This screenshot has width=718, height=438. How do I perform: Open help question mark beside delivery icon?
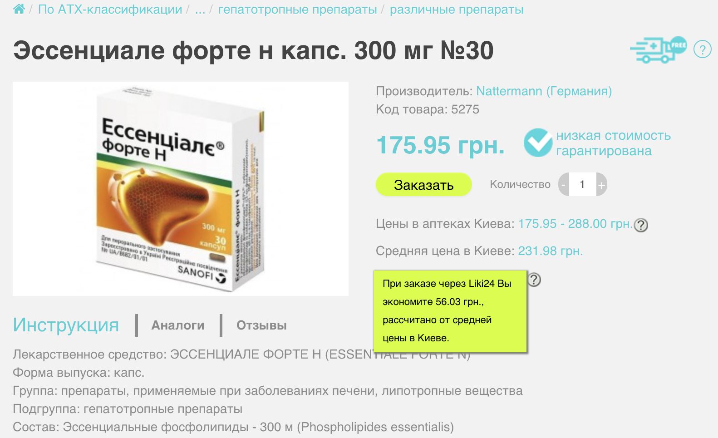tap(702, 49)
